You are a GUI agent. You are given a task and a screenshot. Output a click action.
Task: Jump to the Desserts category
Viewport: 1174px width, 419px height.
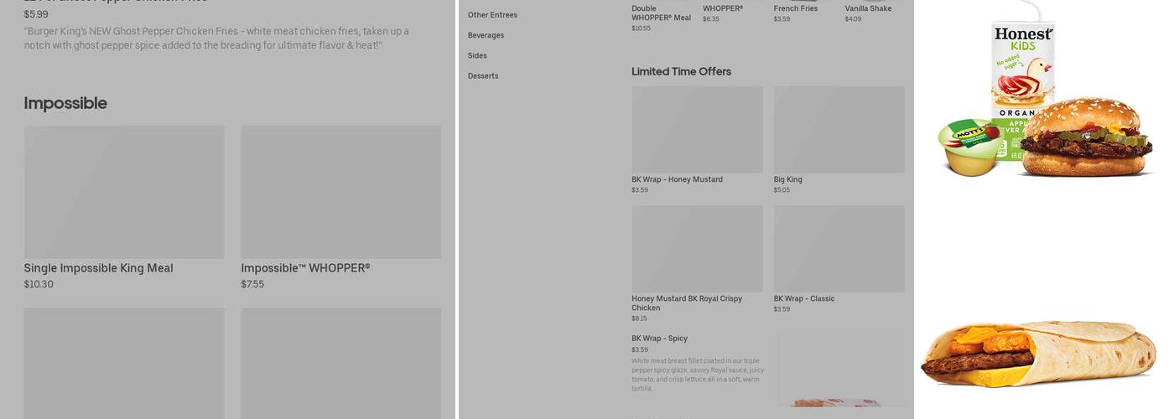(483, 75)
